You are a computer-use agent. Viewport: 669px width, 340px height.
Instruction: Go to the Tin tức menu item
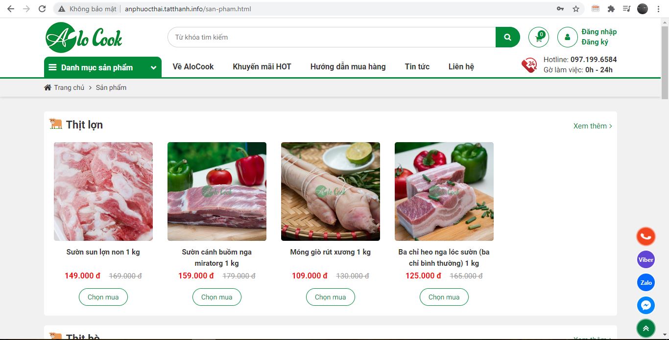(x=417, y=66)
